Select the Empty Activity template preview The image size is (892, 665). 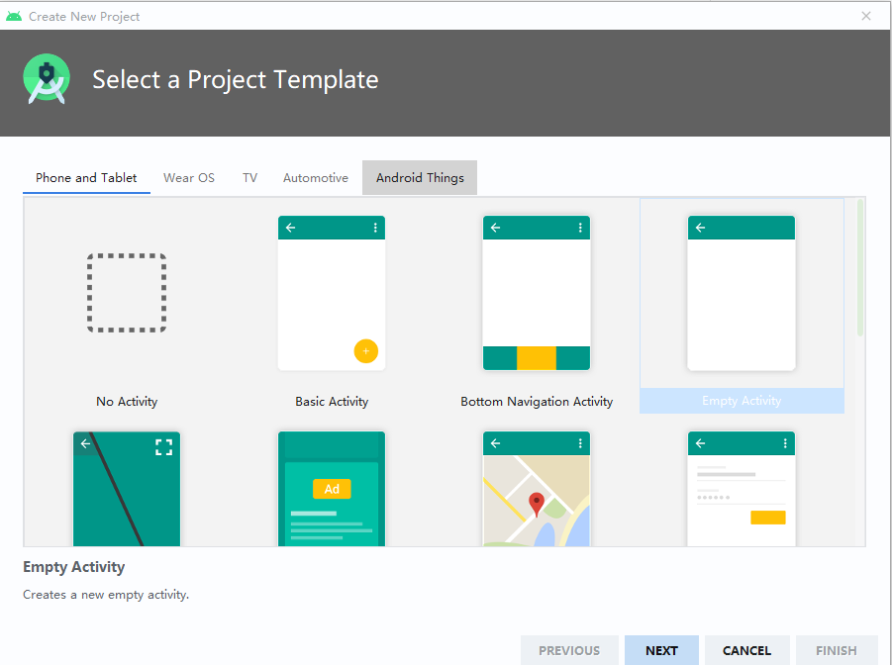pos(742,293)
